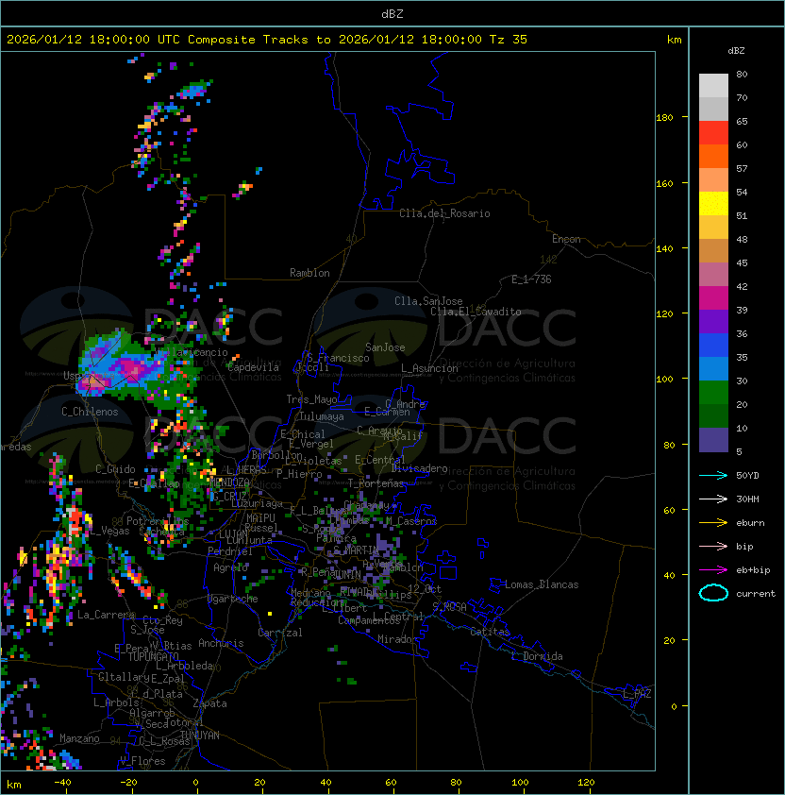Click the 'L_Vegas' map label
This screenshot has height=795, width=785.
click(110, 531)
